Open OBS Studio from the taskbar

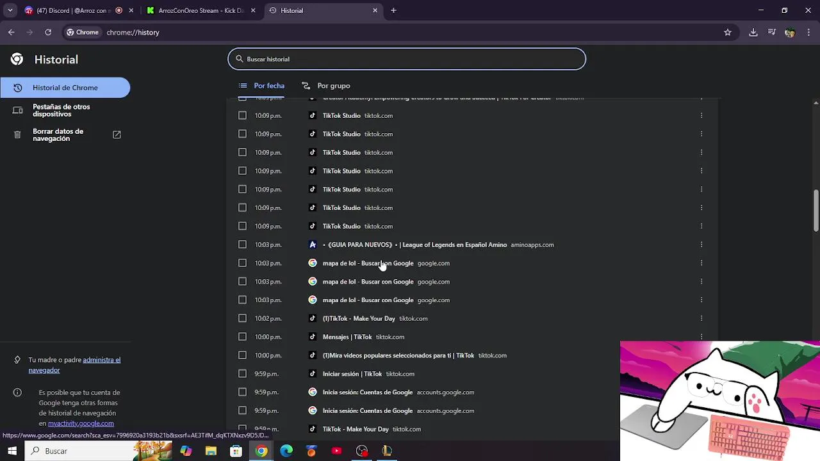(362, 451)
